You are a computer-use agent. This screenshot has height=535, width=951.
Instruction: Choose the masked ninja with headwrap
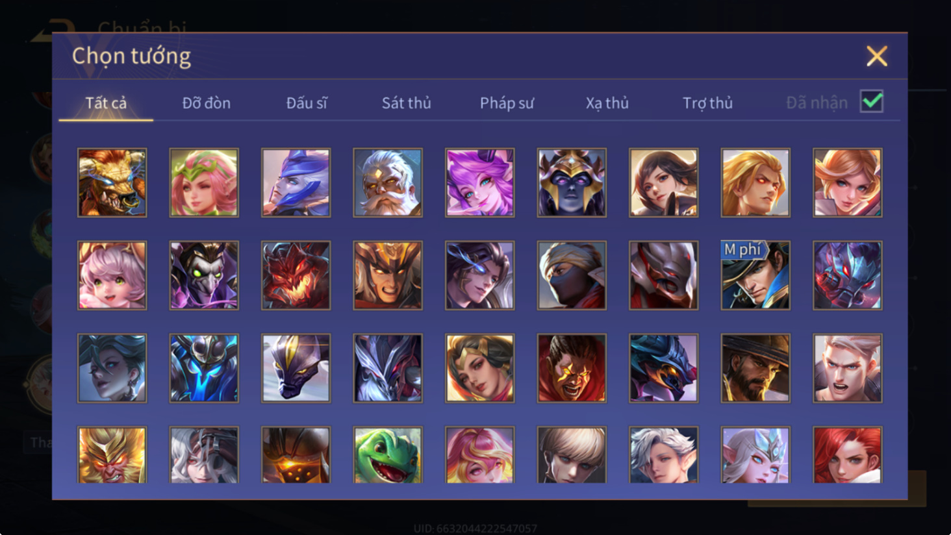tap(572, 275)
